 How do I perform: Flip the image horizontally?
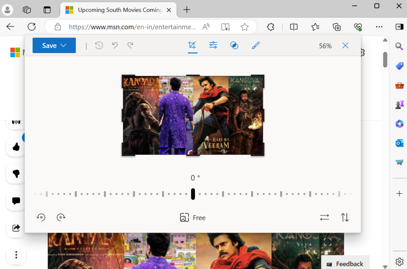click(x=324, y=217)
